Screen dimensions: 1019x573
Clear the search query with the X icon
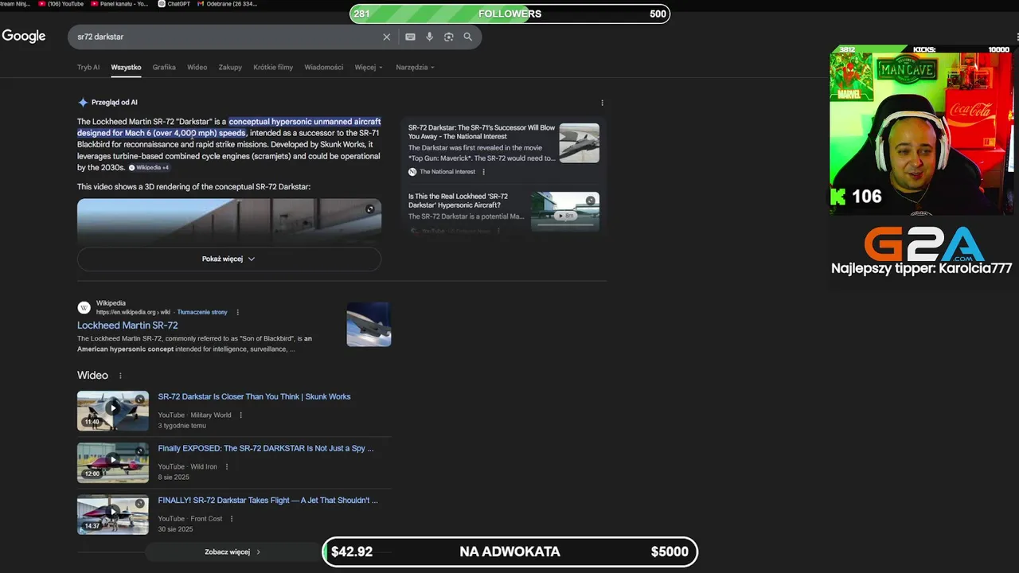387,37
